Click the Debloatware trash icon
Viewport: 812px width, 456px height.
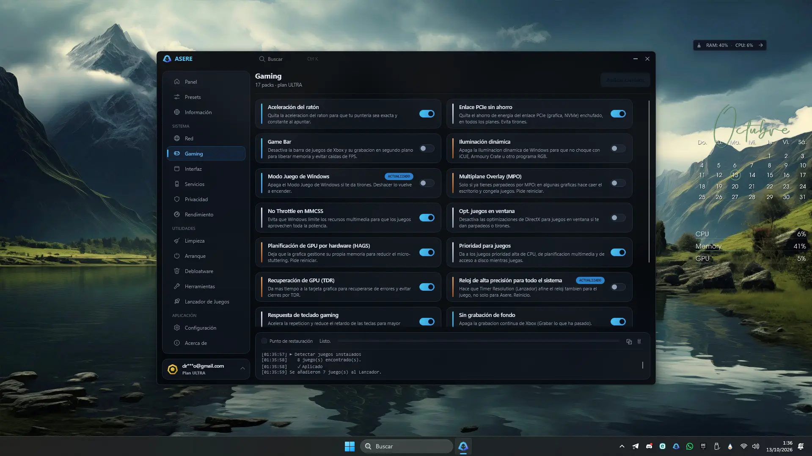coord(177,271)
